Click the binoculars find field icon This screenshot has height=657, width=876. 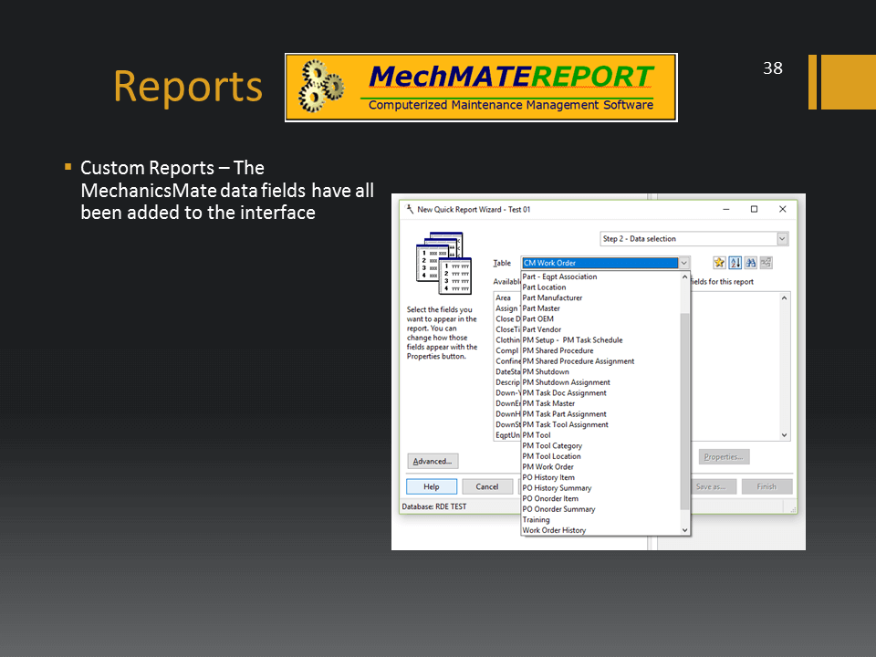pos(750,263)
